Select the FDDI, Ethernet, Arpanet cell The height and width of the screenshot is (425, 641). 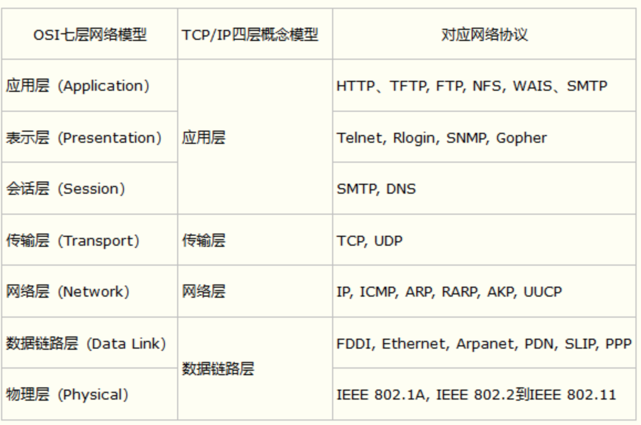click(484, 344)
